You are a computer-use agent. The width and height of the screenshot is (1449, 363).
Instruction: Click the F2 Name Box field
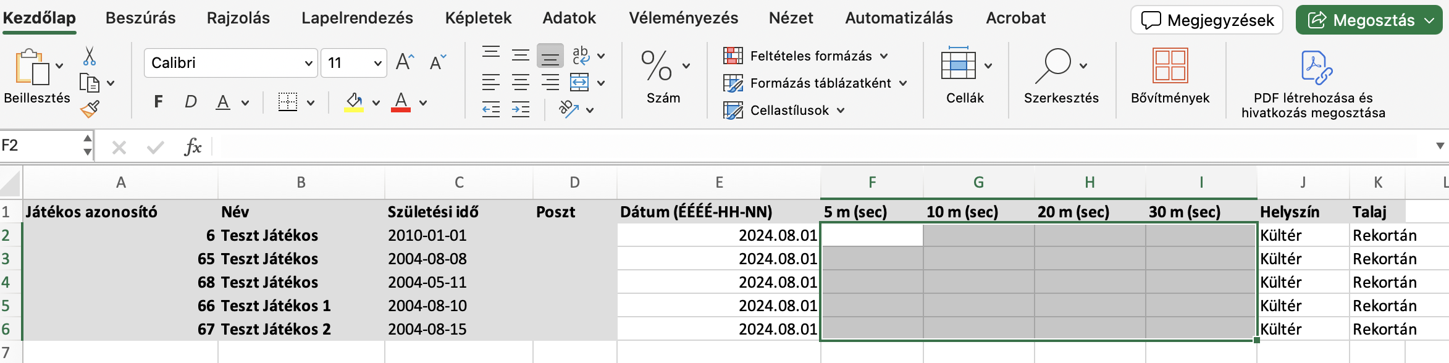coord(41,146)
